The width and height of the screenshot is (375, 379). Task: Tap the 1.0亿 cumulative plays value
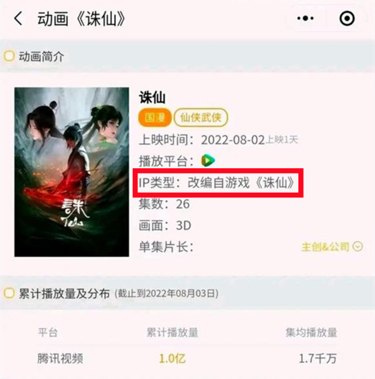point(172,358)
